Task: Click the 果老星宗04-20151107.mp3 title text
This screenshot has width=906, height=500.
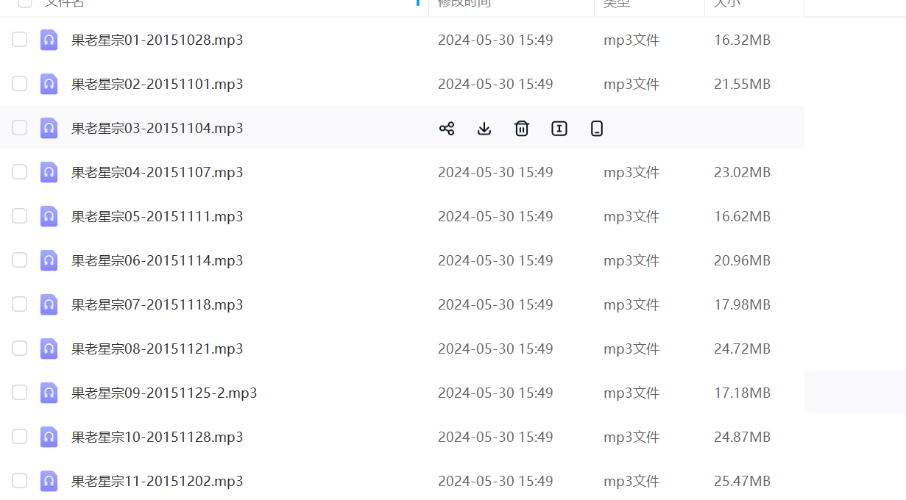Action: (x=157, y=172)
